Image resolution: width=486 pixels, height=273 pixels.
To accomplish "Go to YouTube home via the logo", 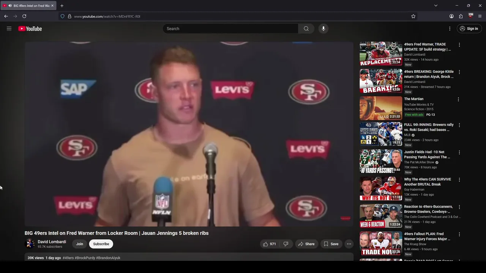I will (x=30, y=28).
